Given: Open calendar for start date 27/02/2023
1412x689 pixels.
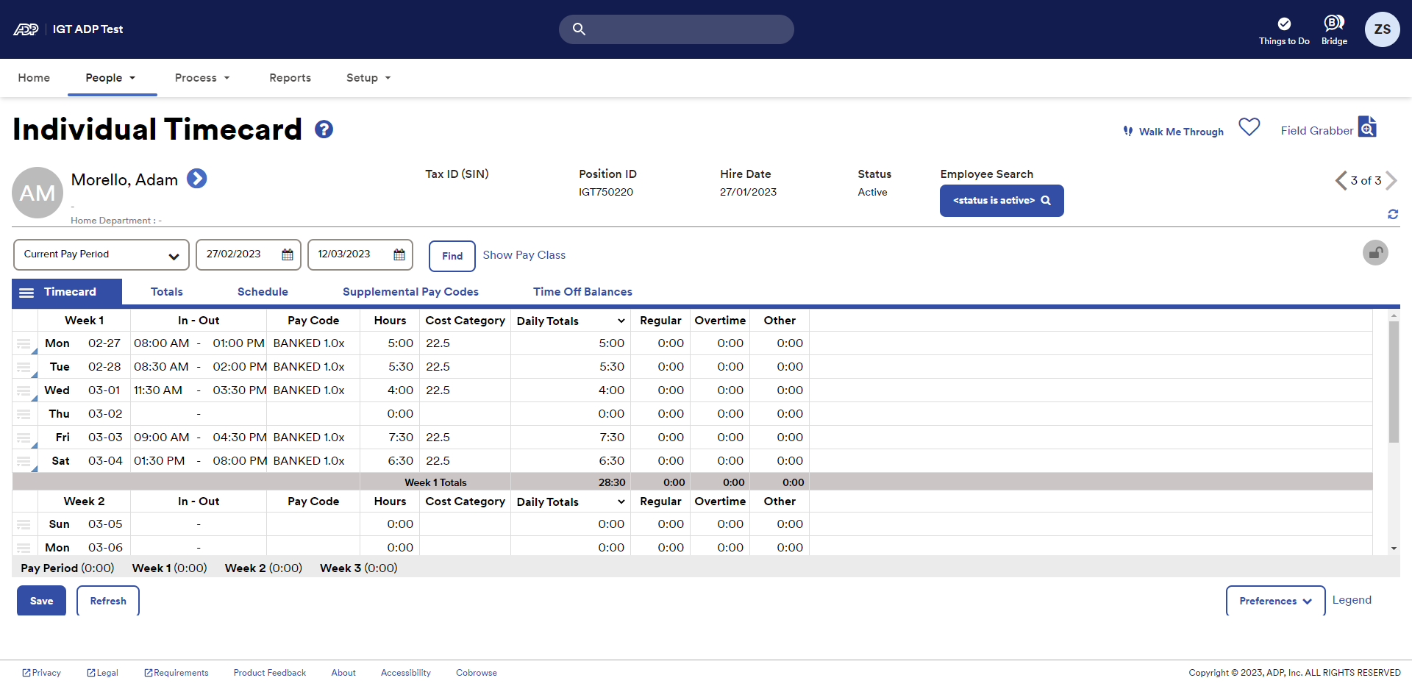Looking at the screenshot, I should pyautogui.click(x=288, y=254).
